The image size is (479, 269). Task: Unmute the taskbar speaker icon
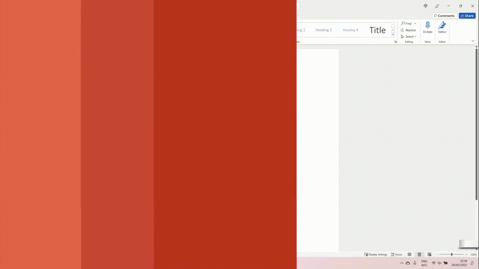439,263
